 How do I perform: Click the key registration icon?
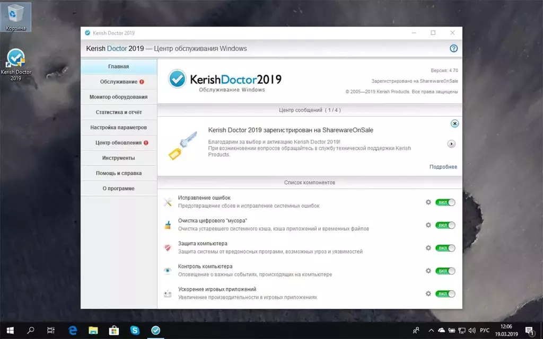point(183,145)
